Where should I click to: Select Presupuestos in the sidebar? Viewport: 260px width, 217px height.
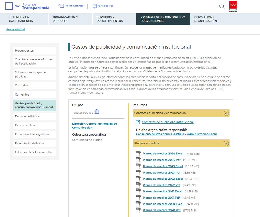pos(35,50)
